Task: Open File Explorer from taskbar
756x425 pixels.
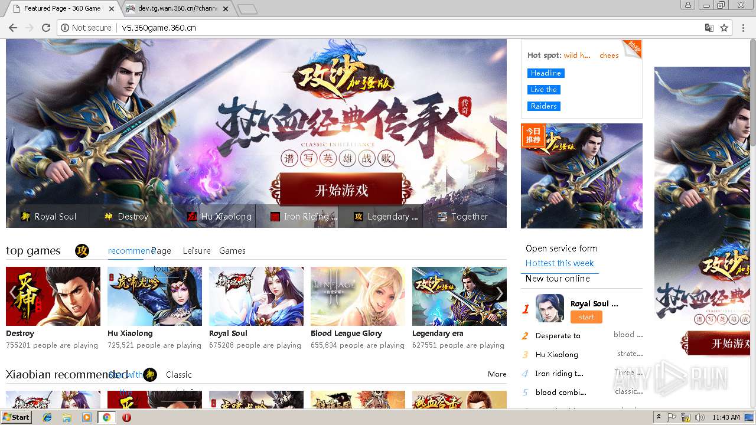Action: coord(67,417)
